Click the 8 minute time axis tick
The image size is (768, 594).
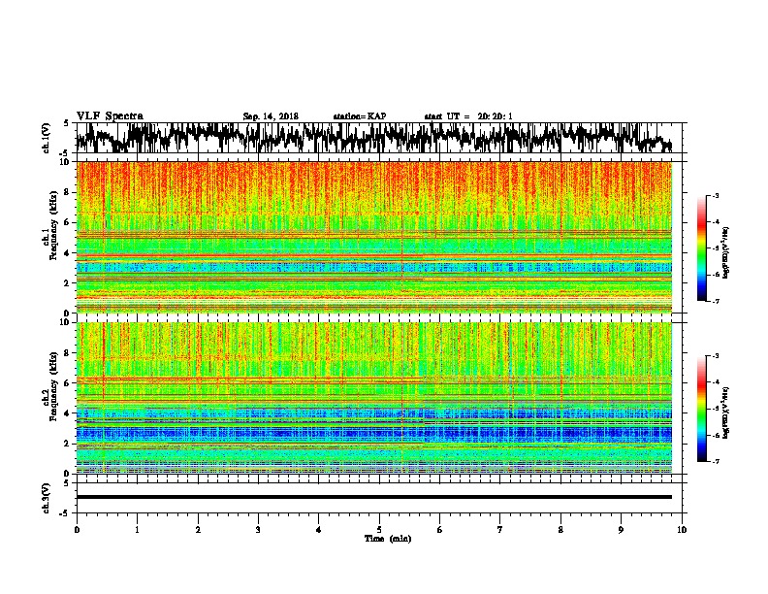click(x=560, y=530)
